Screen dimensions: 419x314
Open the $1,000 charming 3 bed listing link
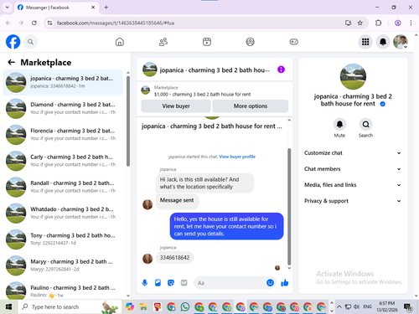pyautogui.click(x=202, y=95)
